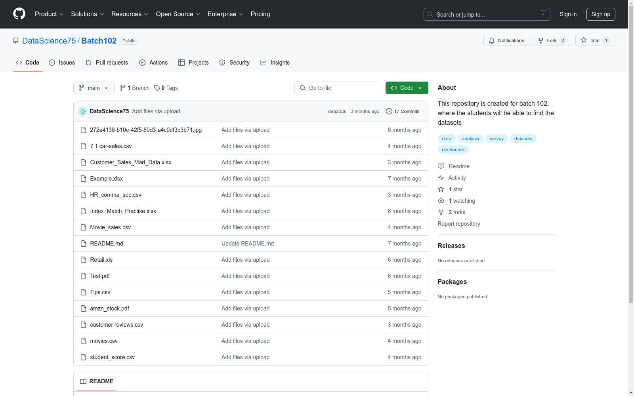Click the eye icon beside 1 watching
This screenshot has width=634, height=396.
pos(441,201)
